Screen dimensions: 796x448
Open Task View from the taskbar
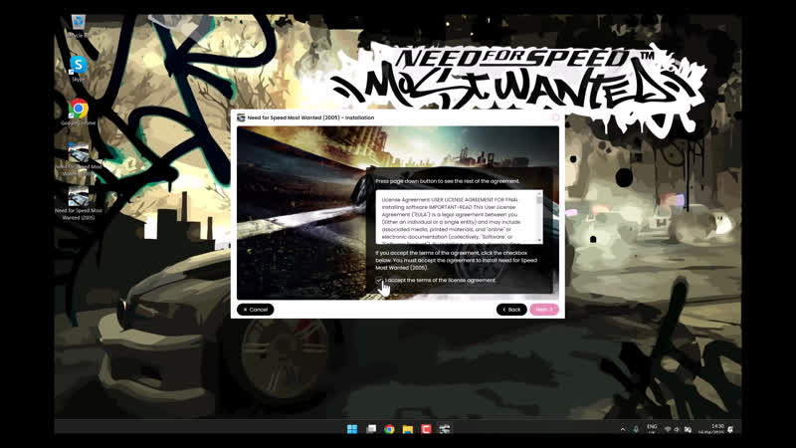click(371, 429)
